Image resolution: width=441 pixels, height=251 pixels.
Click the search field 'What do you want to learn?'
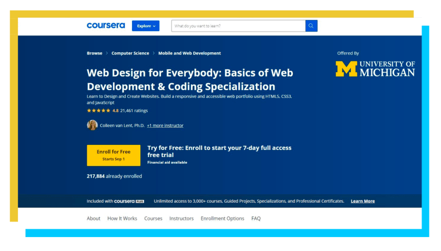(x=238, y=26)
